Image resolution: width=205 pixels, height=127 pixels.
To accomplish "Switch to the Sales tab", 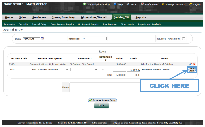I will coord(23,17).
